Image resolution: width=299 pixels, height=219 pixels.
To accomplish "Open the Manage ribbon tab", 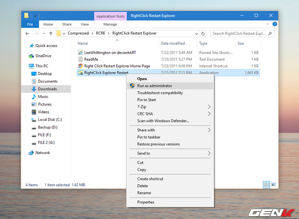I will coord(110,24).
